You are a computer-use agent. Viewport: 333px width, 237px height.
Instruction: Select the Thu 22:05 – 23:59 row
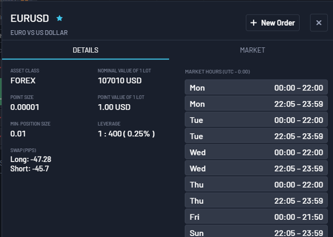(256, 201)
